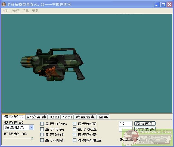This screenshot has width=174, height=147.
Task: Click the app icon in the title bar
Action: pyautogui.click(x=4, y=5)
